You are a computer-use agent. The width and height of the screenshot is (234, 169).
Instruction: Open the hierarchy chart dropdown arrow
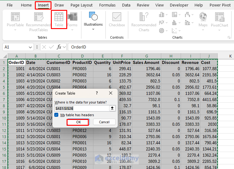(179, 15)
